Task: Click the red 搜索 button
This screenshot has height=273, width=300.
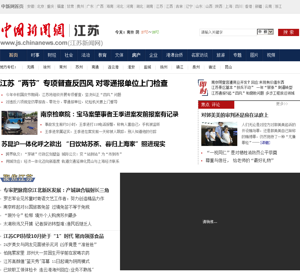Action: tap(288, 32)
